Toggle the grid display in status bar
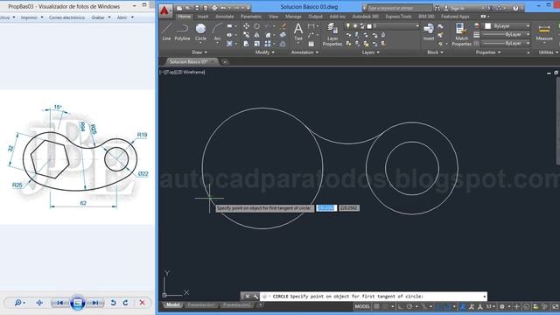560x315 pixels. [x=376, y=306]
